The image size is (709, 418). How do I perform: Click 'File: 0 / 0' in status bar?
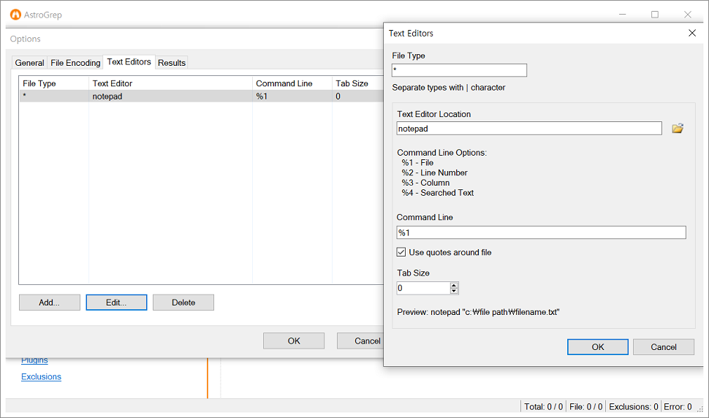tap(586, 407)
